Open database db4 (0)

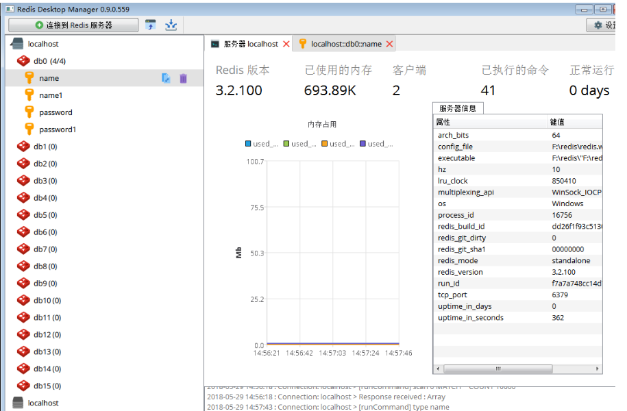coord(45,198)
